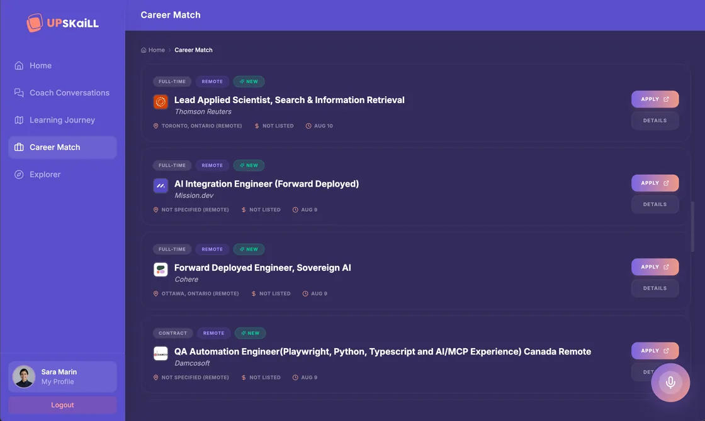Click Remote tag on Mission.dev listing
The image size is (705, 421).
pyautogui.click(x=212, y=166)
